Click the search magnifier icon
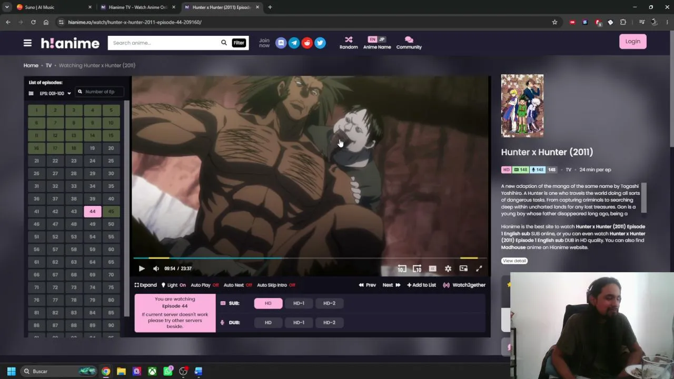Image resolution: width=674 pixels, height=379 pixels. click(224, 43)
